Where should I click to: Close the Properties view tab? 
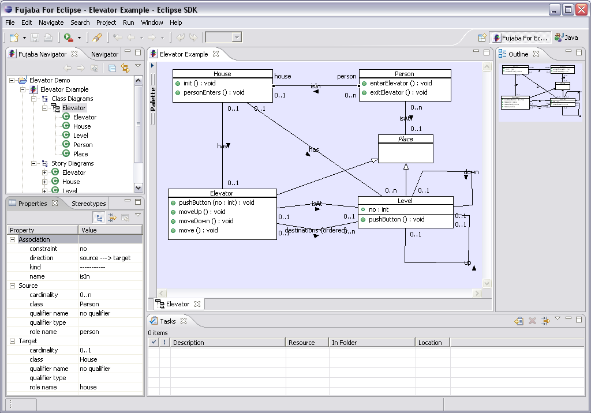coord(55,202)
